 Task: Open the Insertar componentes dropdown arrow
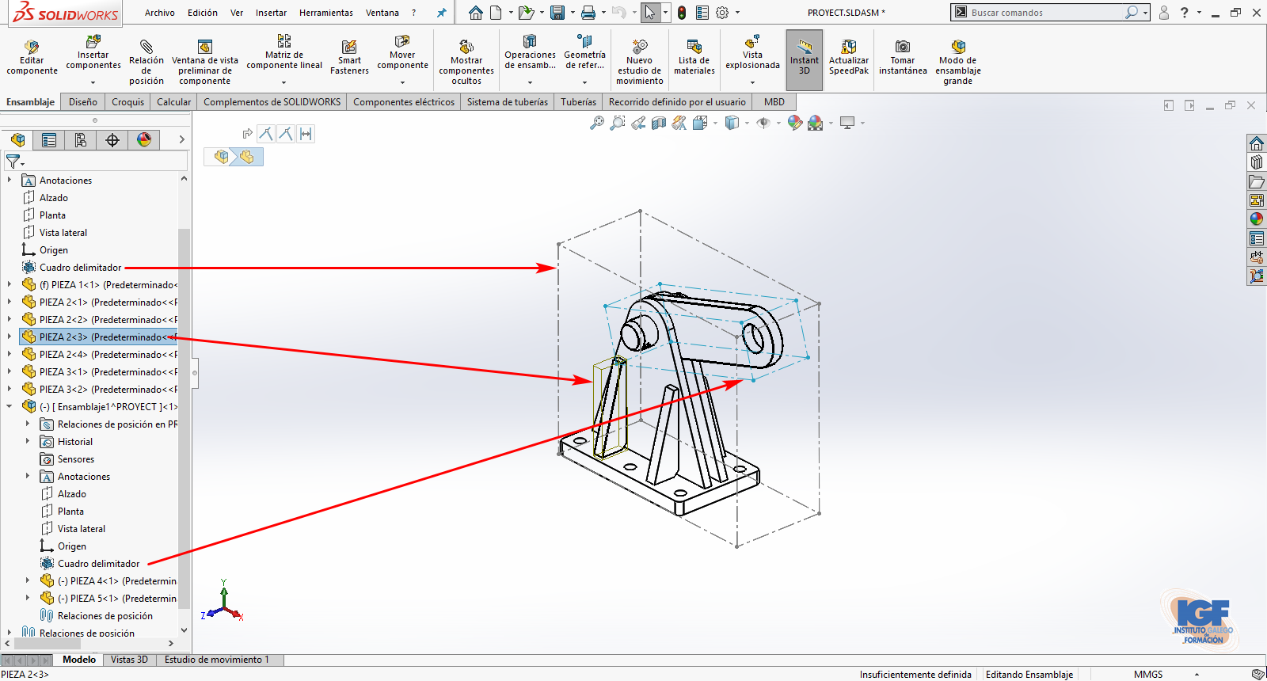[93, 82]
